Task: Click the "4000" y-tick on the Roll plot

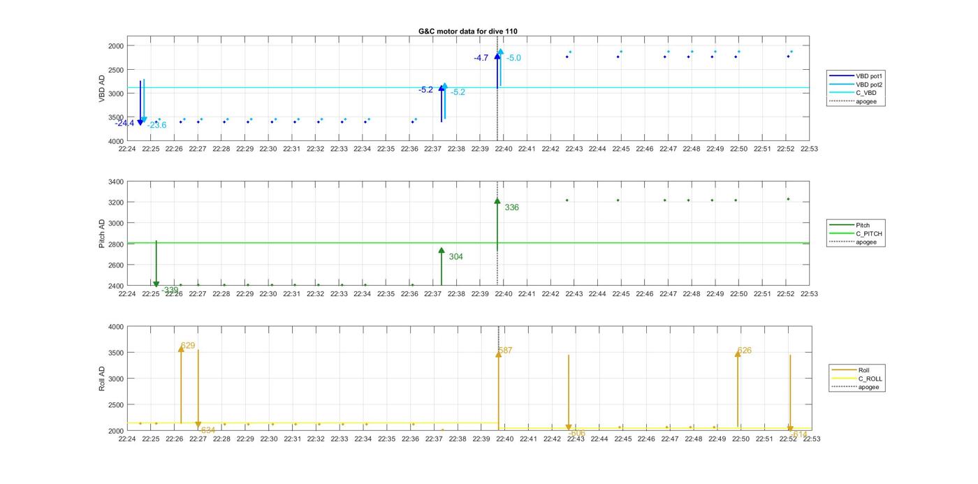Action: [115, 327]
